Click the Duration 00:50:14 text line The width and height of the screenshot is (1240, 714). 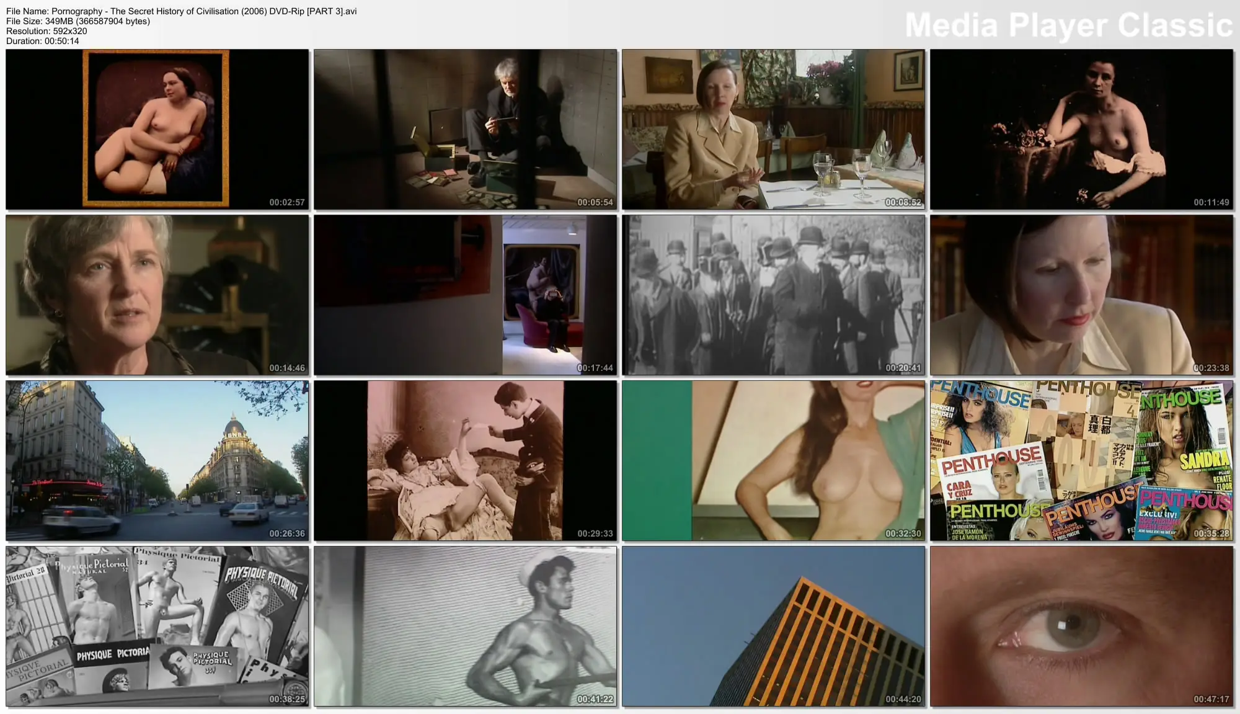pyautogui.click(x=43, y=41)
